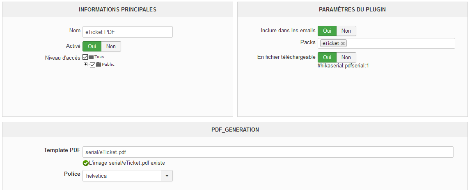Viewport: 472px width, 190px height.
Task: Focus the Template PDF path field
Action: coord(268,152)
